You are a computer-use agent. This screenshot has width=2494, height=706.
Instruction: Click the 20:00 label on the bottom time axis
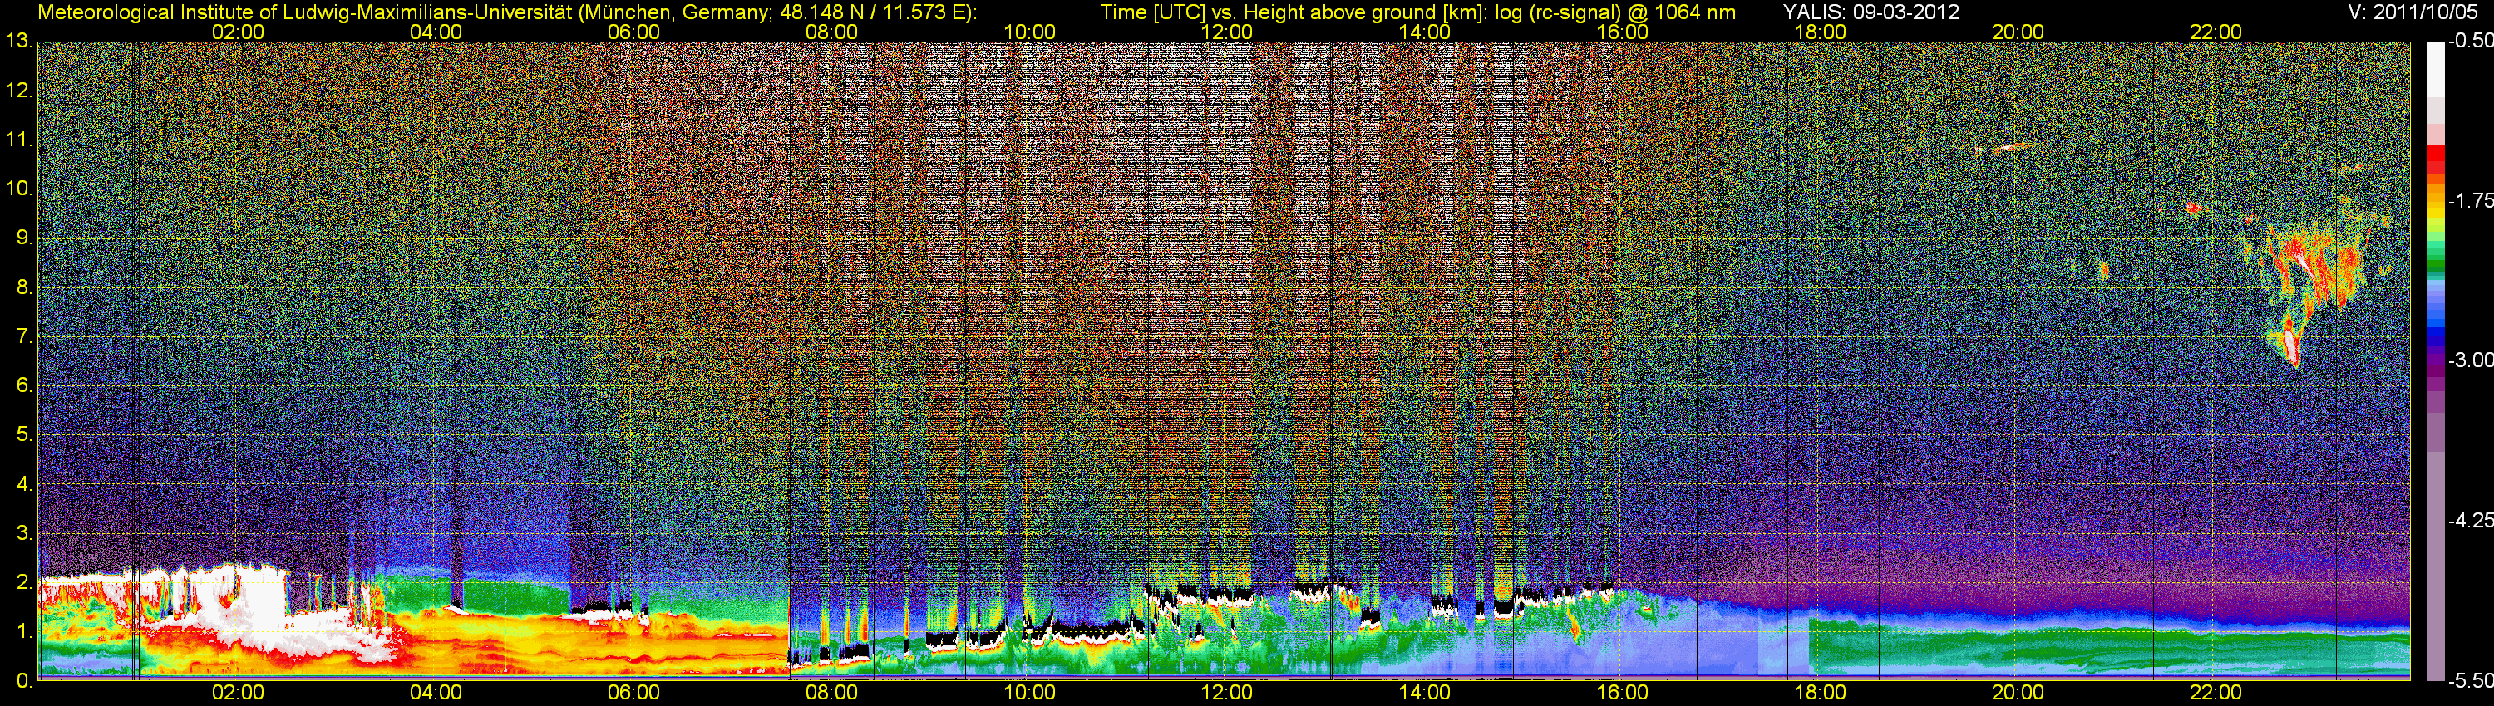(x=2018, y=693)
